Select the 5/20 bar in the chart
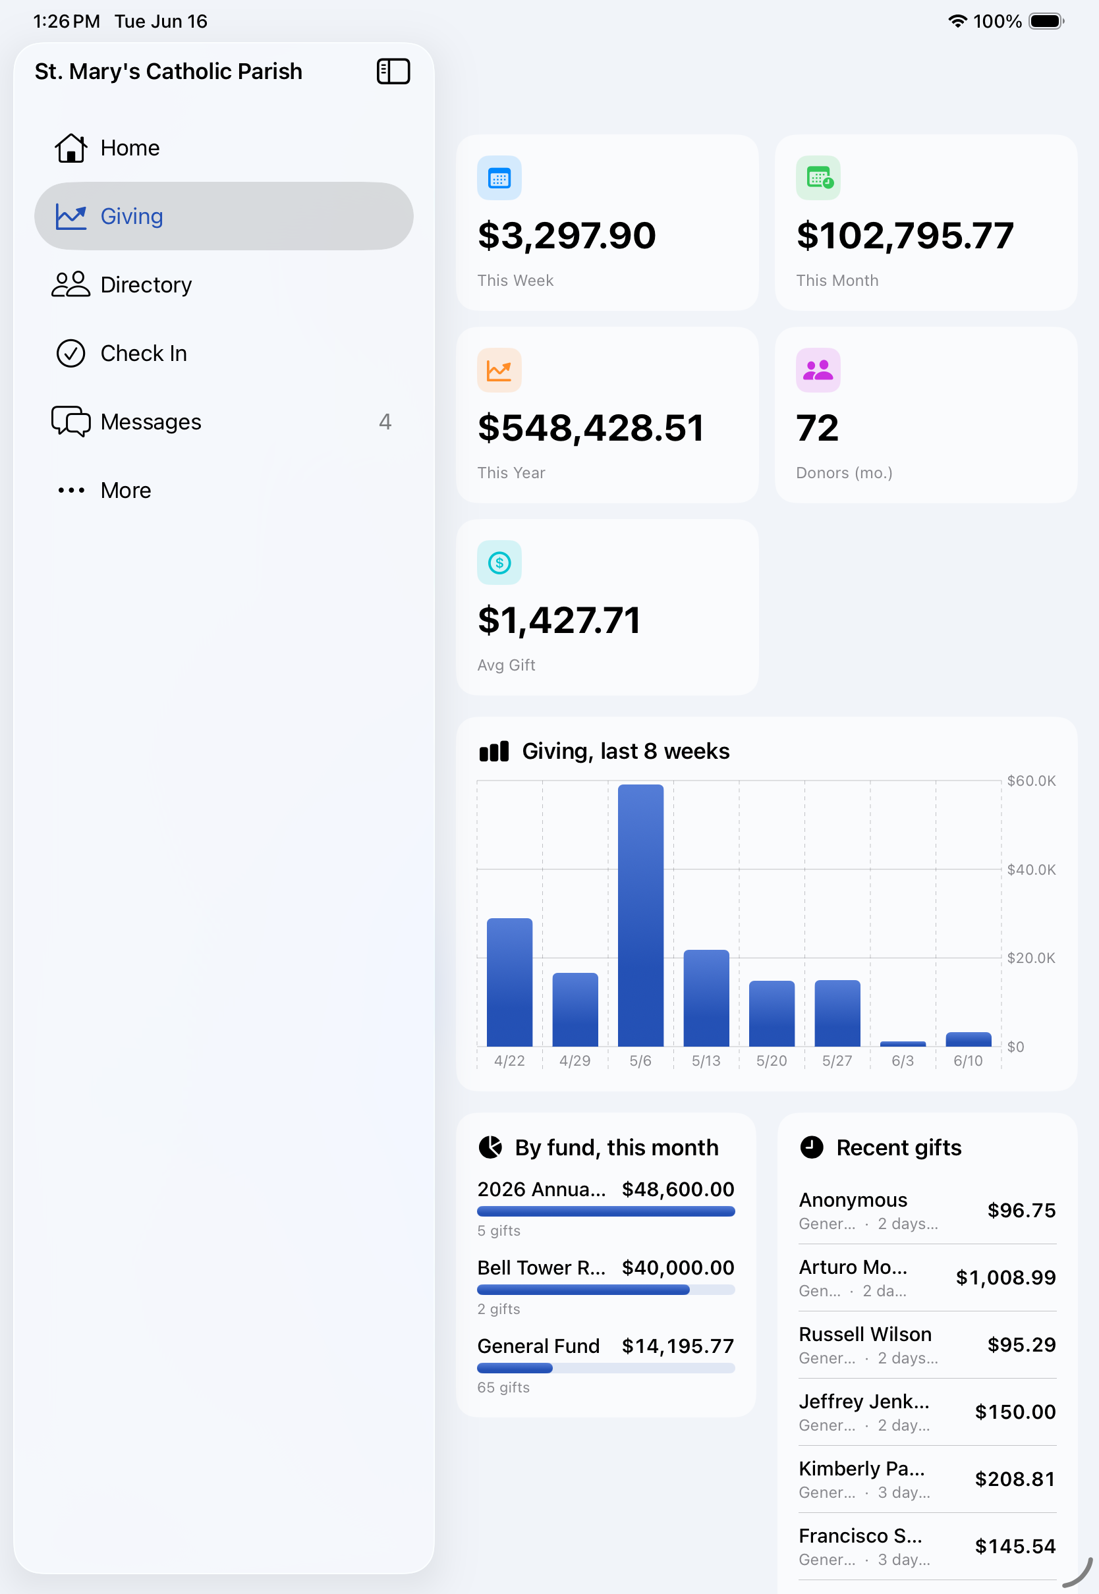Screen dimensions: 1099x1594 [772, 1014]
